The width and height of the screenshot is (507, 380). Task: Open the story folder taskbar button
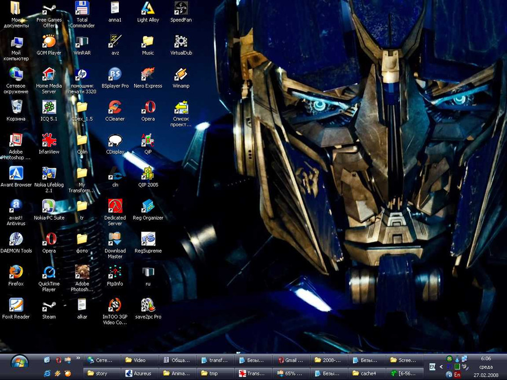click(x=102, y=373)
